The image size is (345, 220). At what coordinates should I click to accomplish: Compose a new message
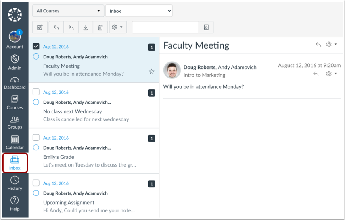[40, 27]
